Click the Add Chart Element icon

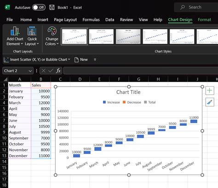(15, 31)
